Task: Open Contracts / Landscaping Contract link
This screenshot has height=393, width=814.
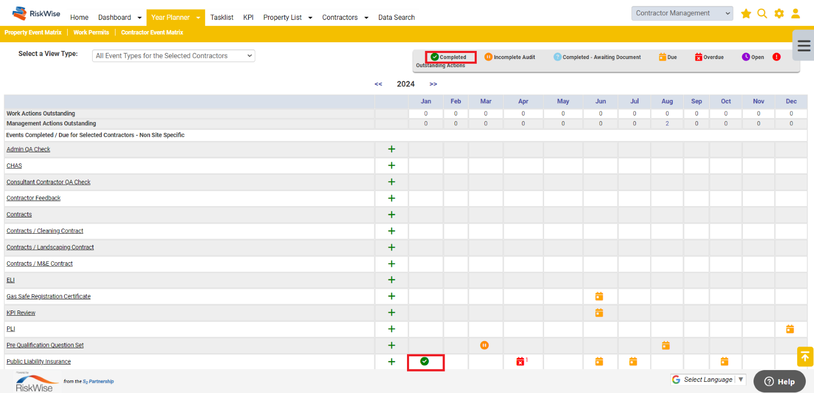Action: 50,247
